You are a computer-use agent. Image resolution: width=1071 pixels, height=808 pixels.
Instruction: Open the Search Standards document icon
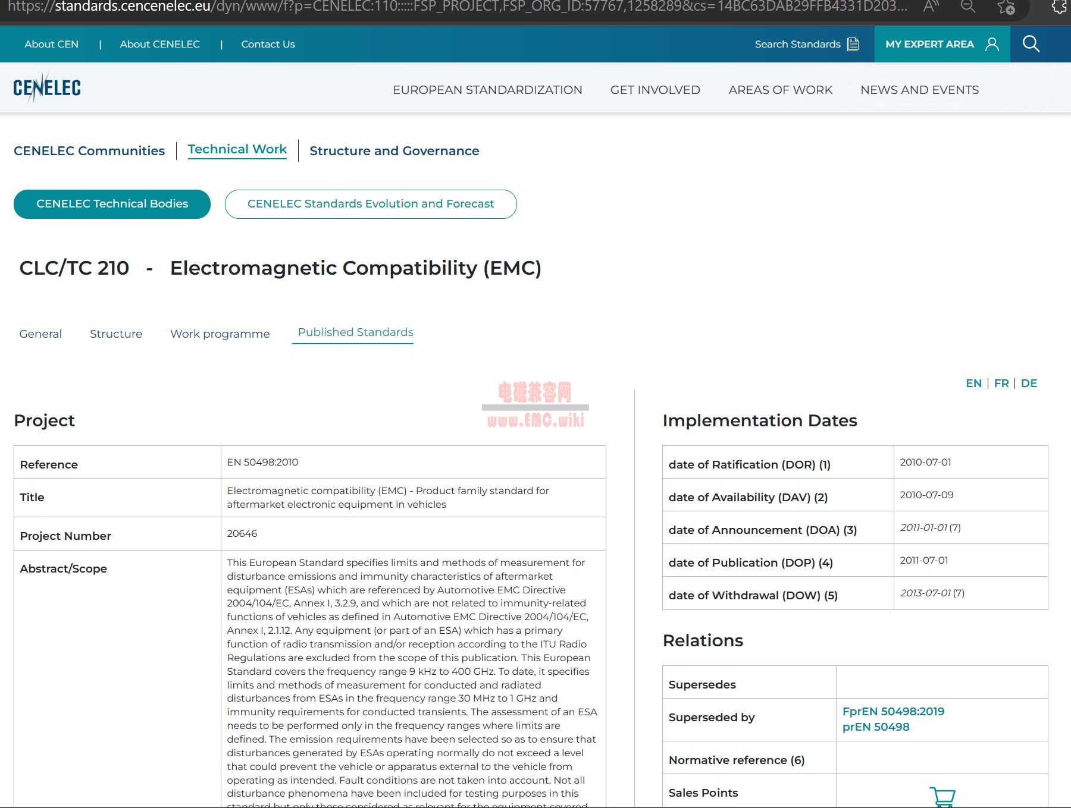coord(853,44)
